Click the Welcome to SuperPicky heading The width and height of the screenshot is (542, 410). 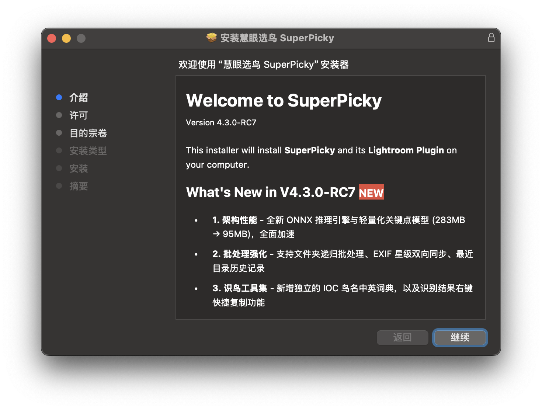pyautogui.click(x=284, y=101)
